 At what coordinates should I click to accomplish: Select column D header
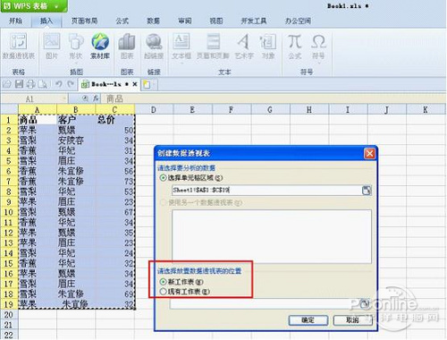[x=154, y=110]
